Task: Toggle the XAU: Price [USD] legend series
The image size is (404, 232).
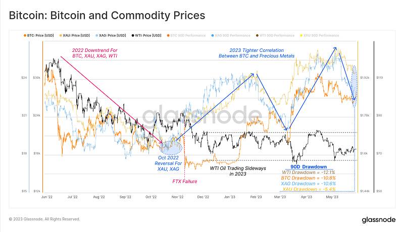Action: (x=75, y=35)
